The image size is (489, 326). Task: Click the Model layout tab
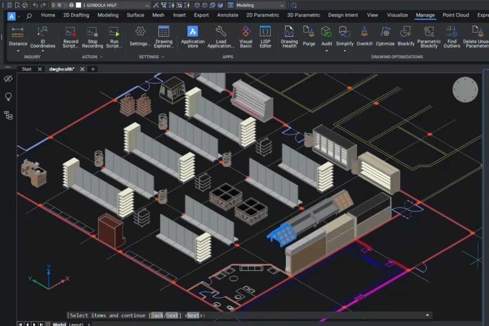tap(59, 324)
